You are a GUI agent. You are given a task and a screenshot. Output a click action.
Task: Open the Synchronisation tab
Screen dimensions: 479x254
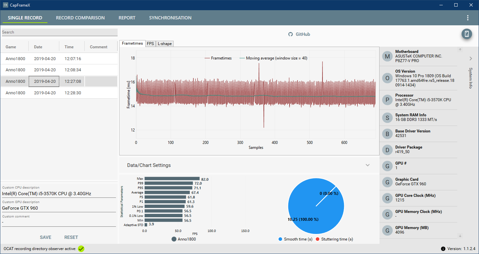tap(170, 18)
